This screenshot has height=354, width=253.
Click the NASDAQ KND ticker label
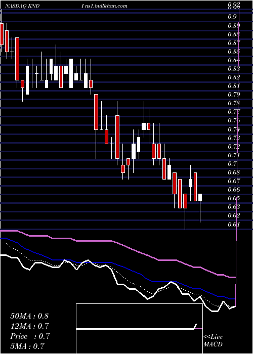pyautogui.click(x=22, y=6)
